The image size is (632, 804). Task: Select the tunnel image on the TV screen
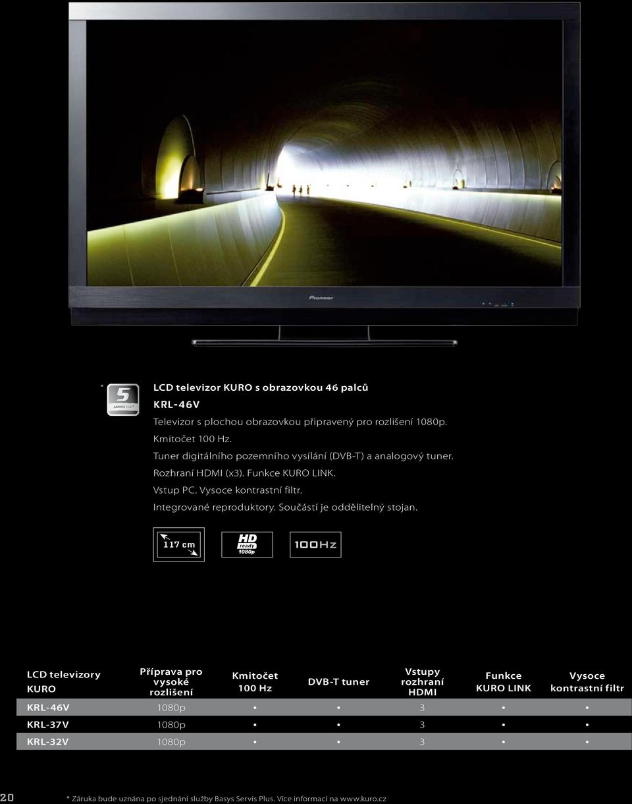tap(325, 152)
